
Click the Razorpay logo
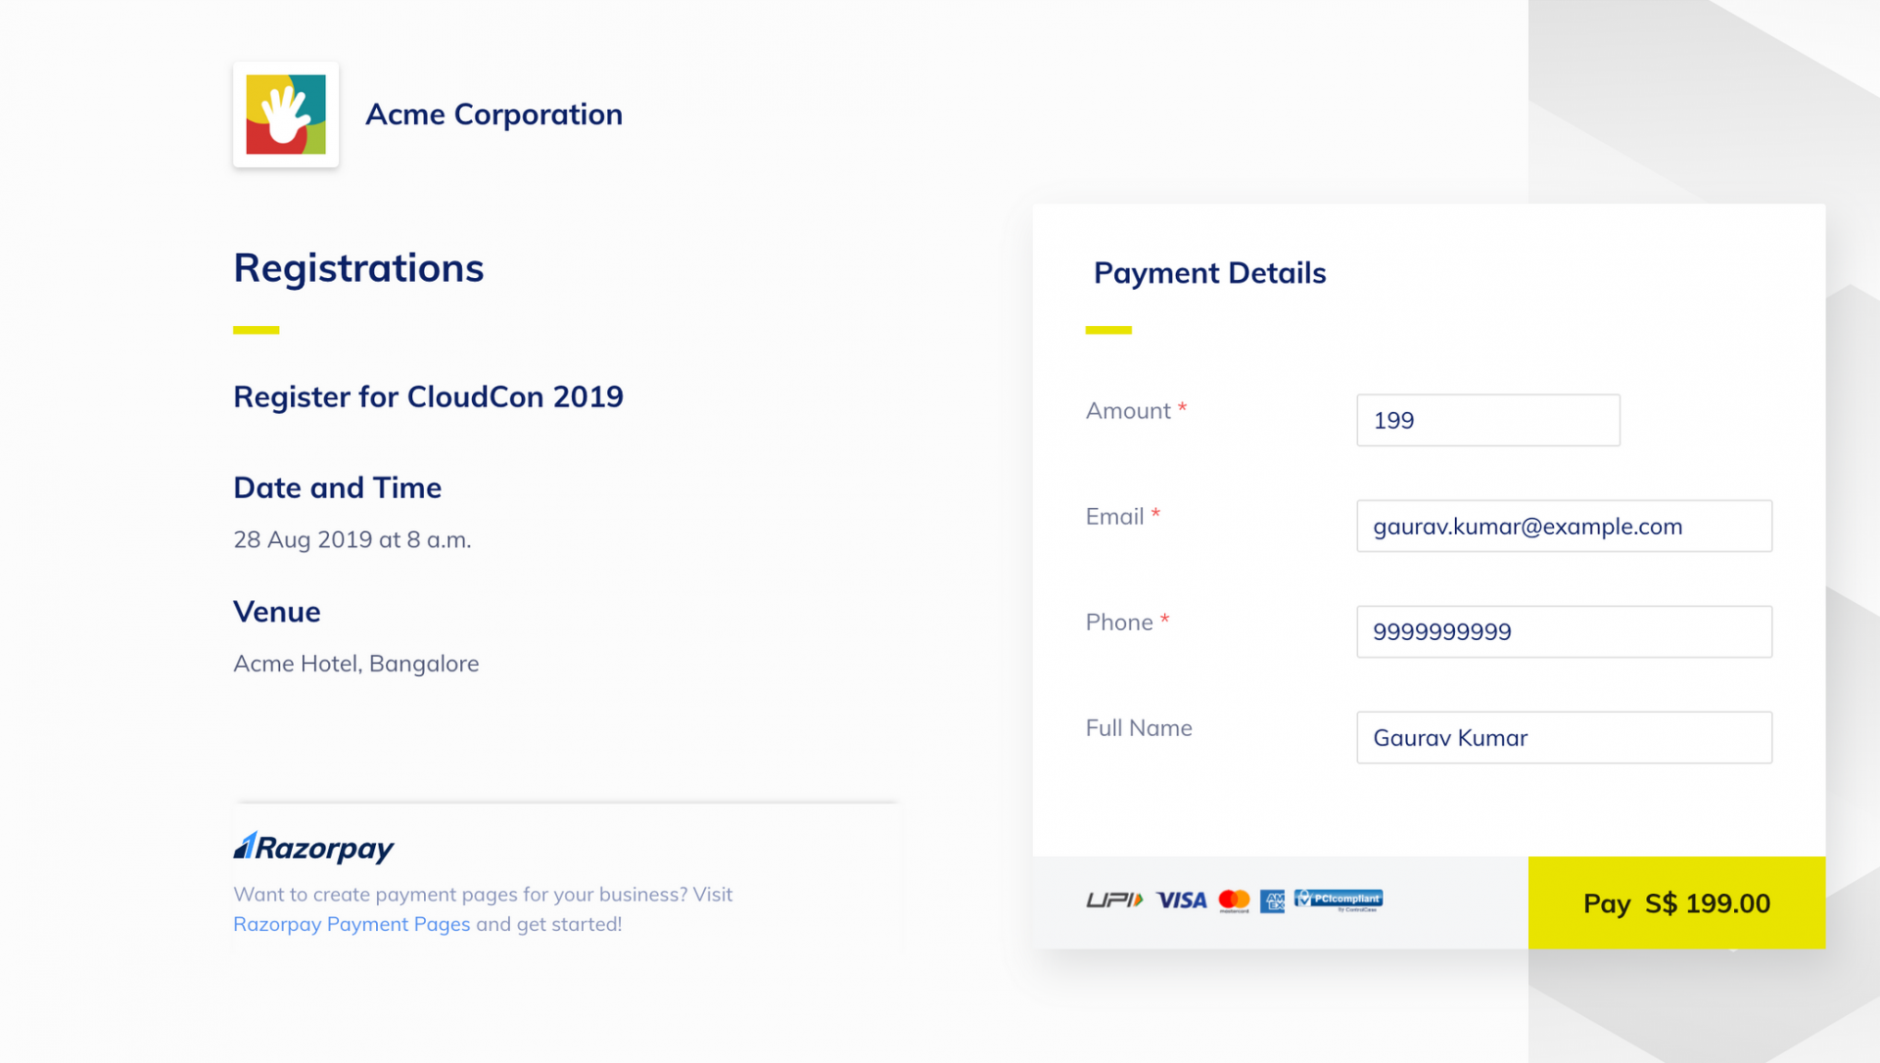tap(313, 847)
